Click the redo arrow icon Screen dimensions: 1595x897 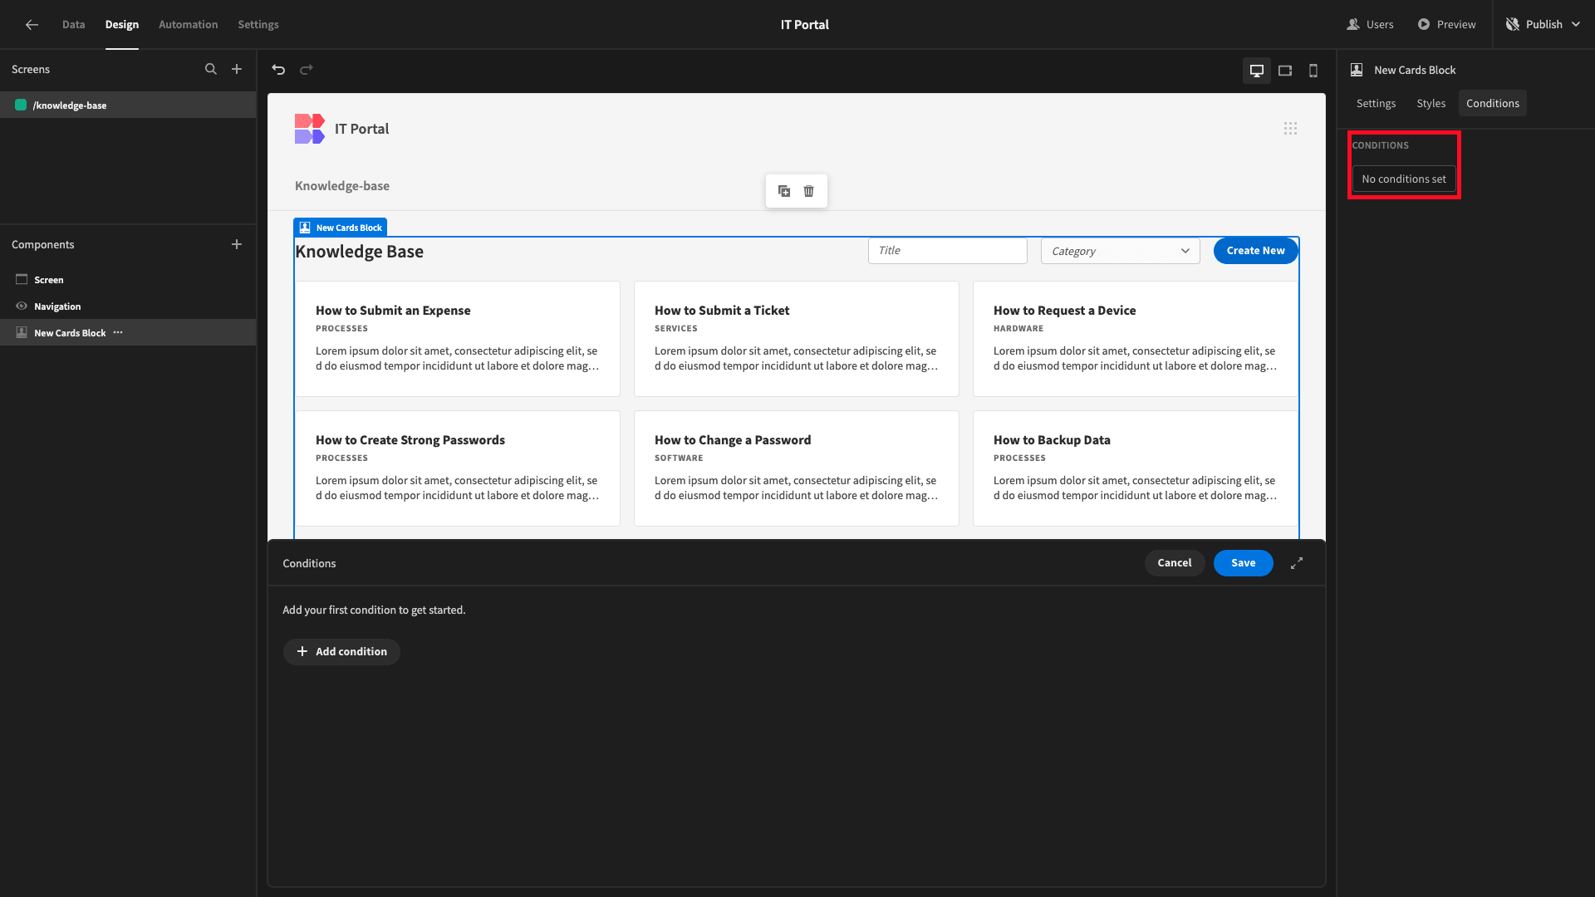coord(307,68)
